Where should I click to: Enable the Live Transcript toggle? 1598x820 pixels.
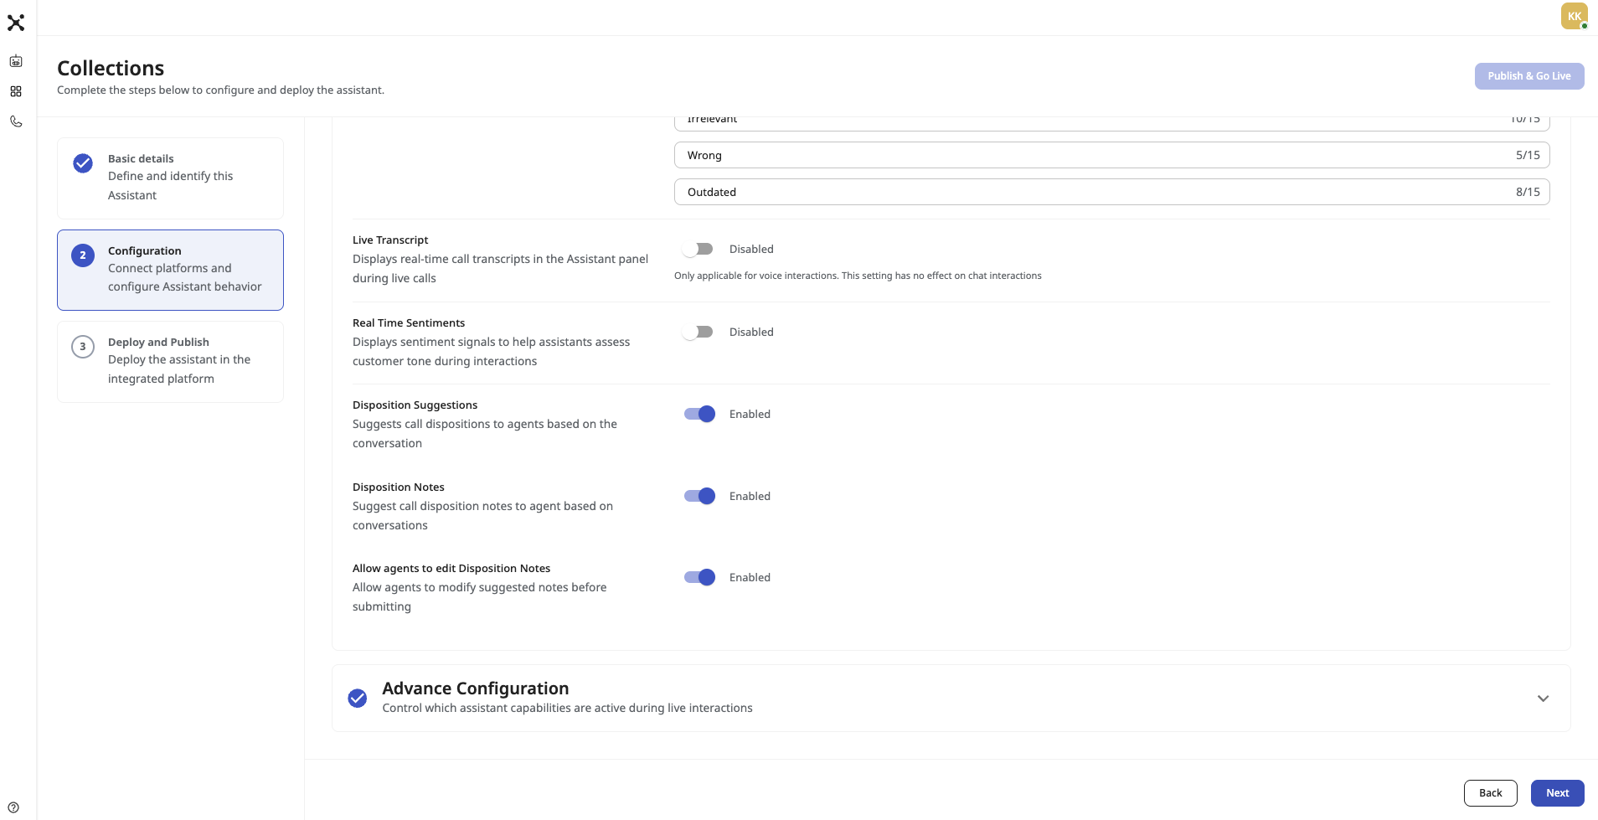coord(698,249)
